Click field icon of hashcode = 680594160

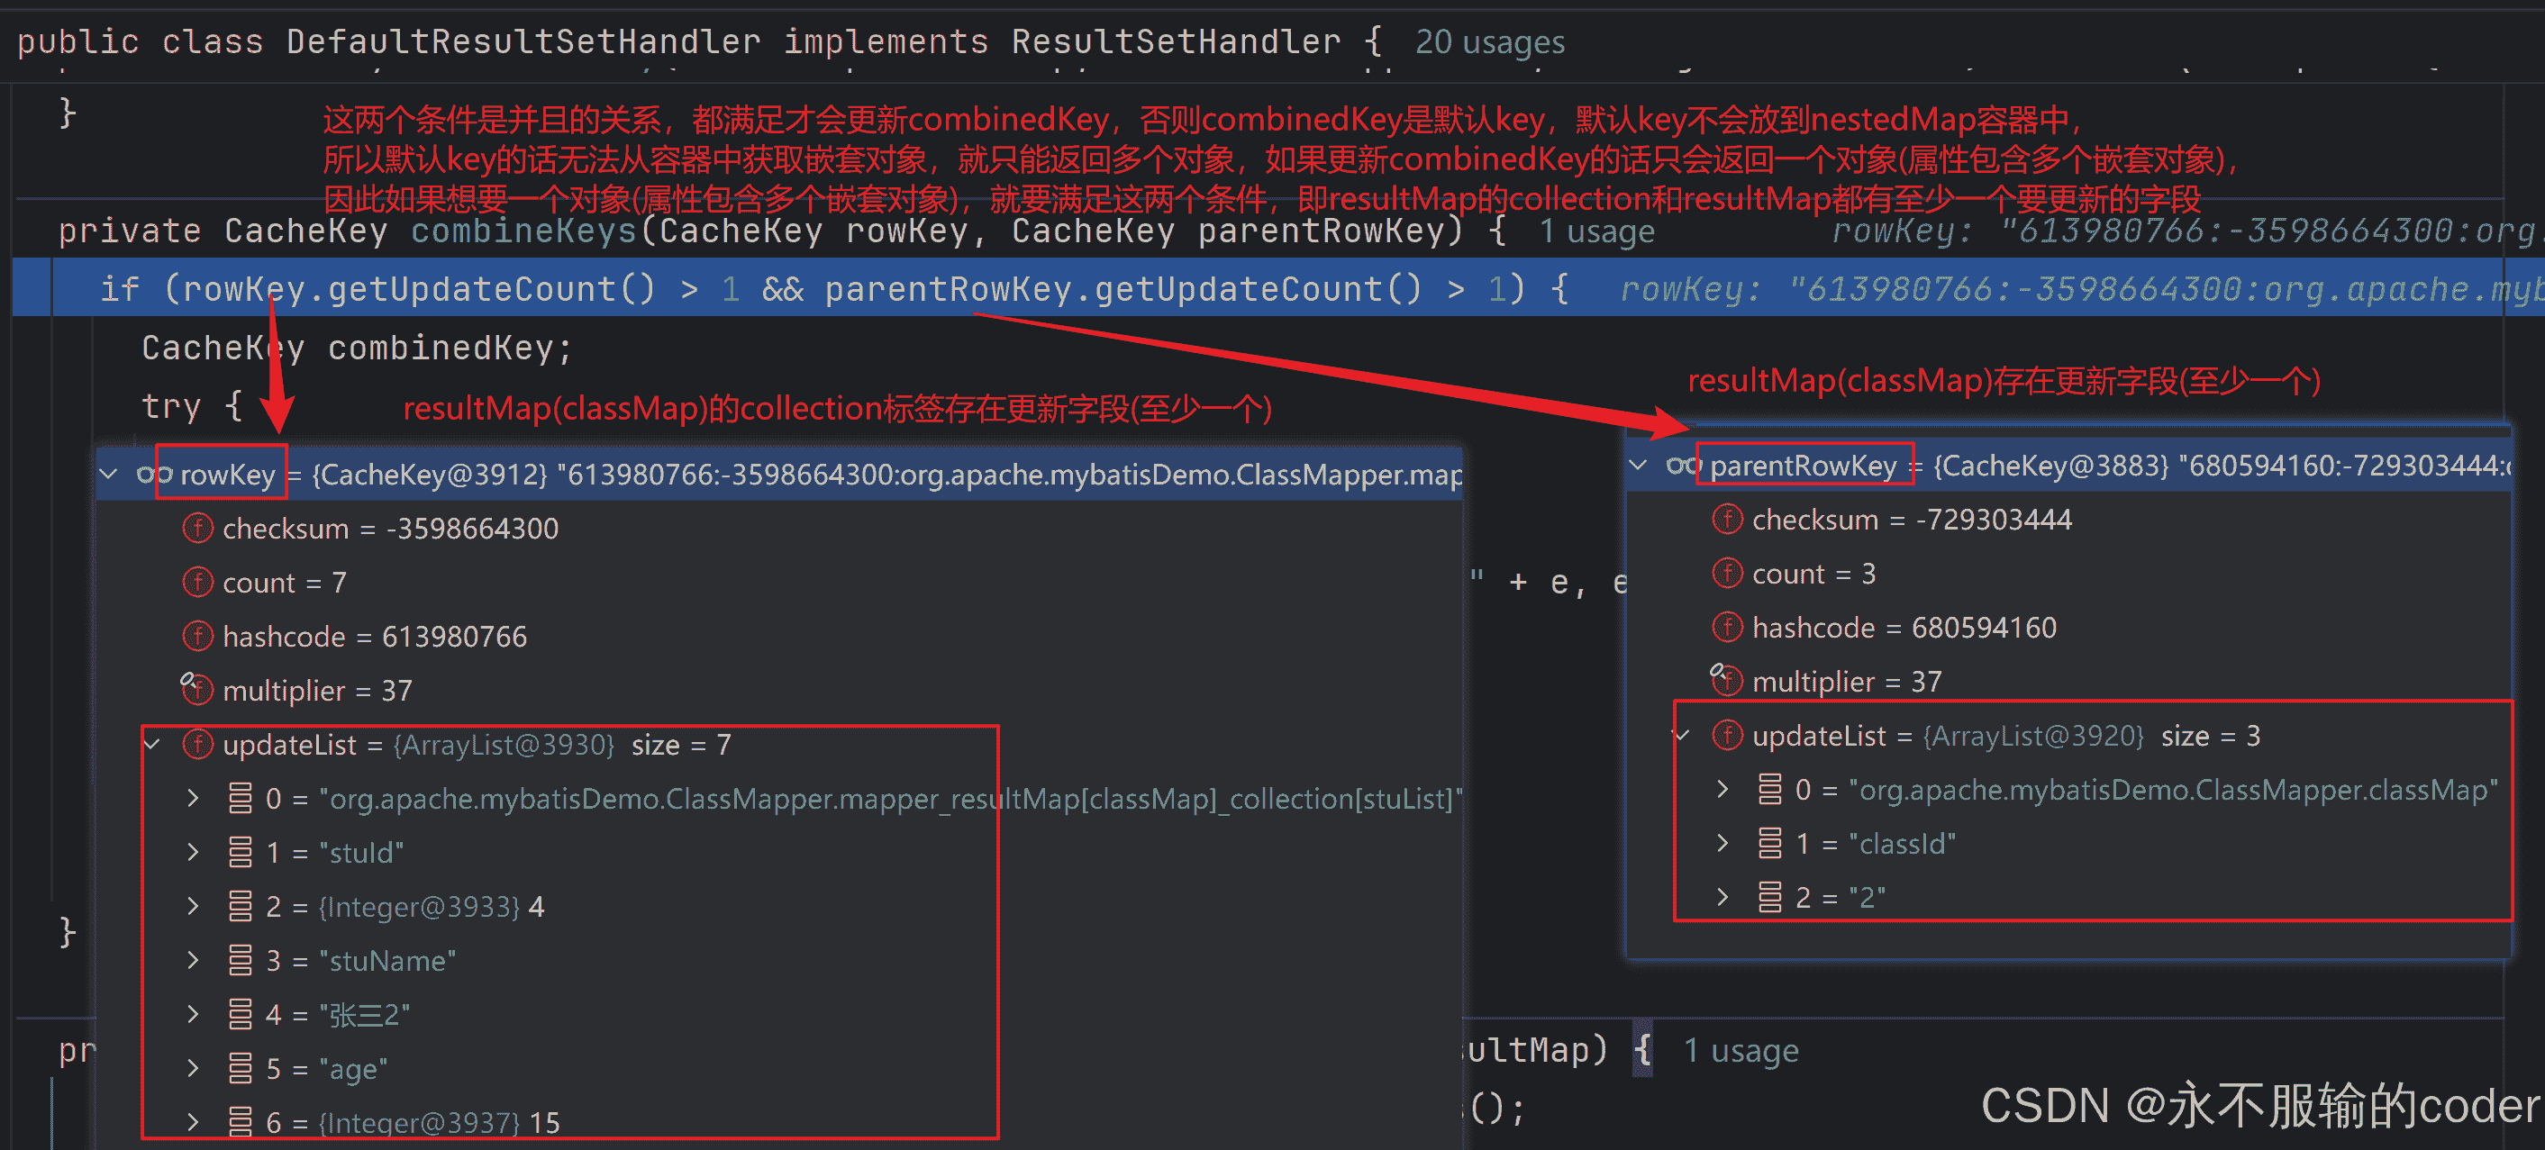1727,628
